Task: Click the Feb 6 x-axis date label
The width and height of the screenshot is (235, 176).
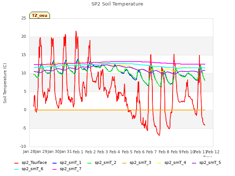Action: pyautogui.click(x=139, y=152)
